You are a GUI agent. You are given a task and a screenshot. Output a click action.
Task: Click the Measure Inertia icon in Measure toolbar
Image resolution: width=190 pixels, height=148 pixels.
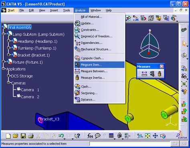pyautogui.click(x=160, y=74)
